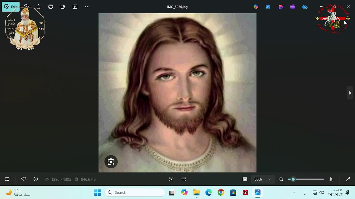The width and height of the screenshot is (355, 199).
Task: Open the Windows Start menu
Action: (x=98, y=193)
